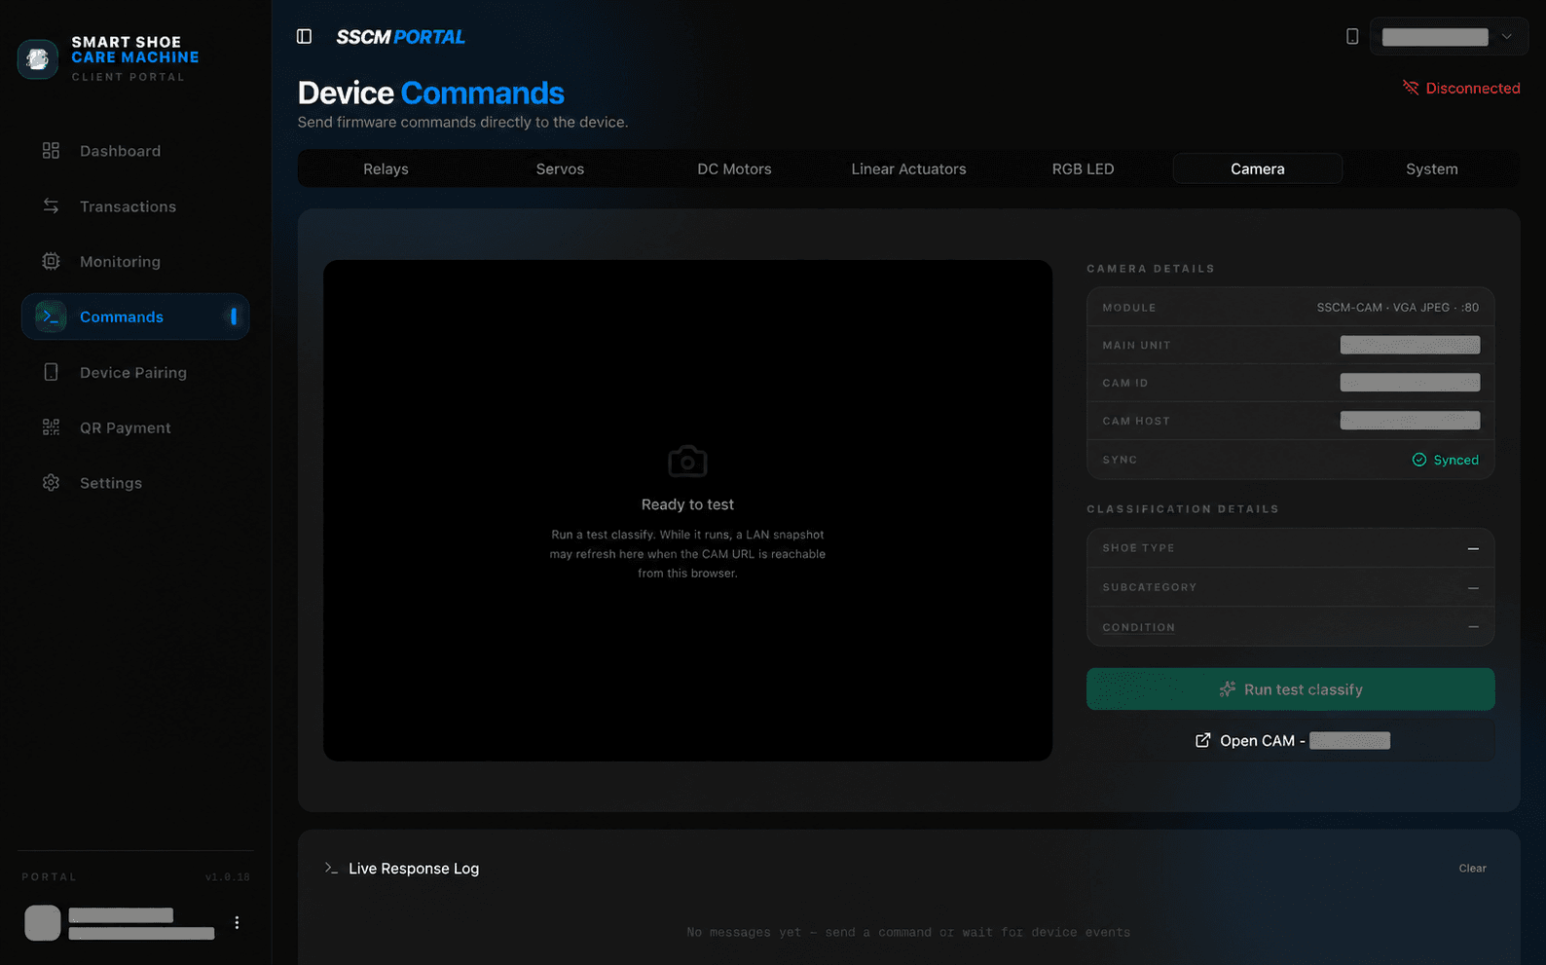Image resolution: width=1546 pixels, height=965 pixels.
Task: Click the Device Pairing phone icon
Action: (51, 372)
